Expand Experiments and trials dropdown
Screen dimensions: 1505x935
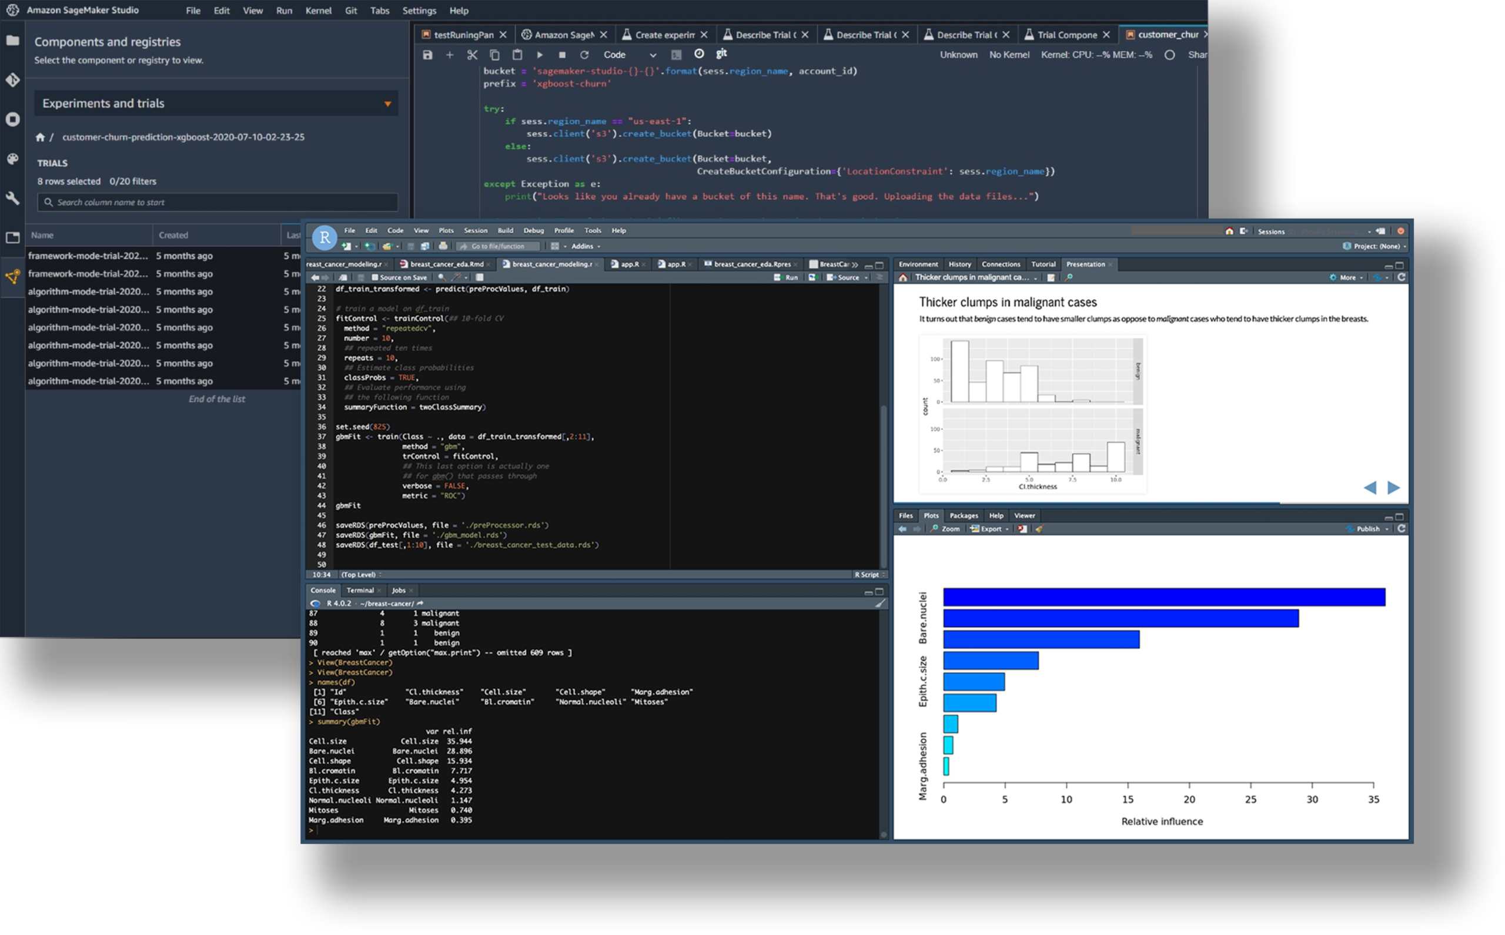click(387, 104)
